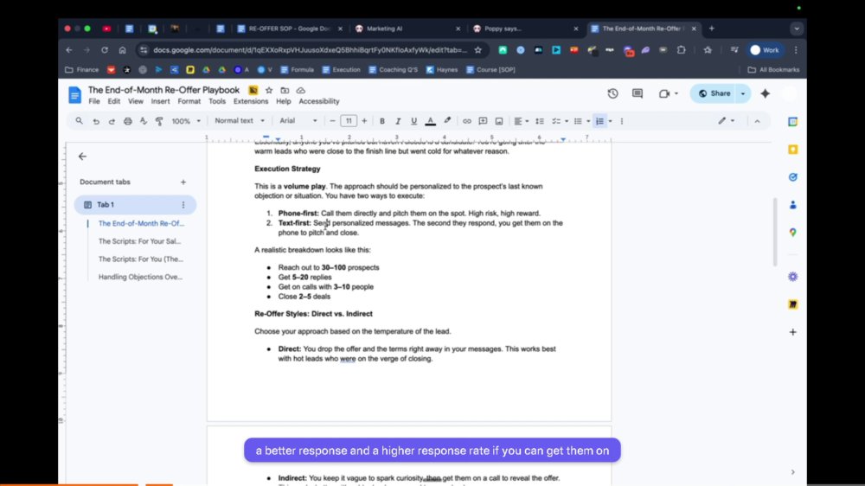Open the File menu
The height and width of the screenshot is (486, 865).
coord(94,101)
